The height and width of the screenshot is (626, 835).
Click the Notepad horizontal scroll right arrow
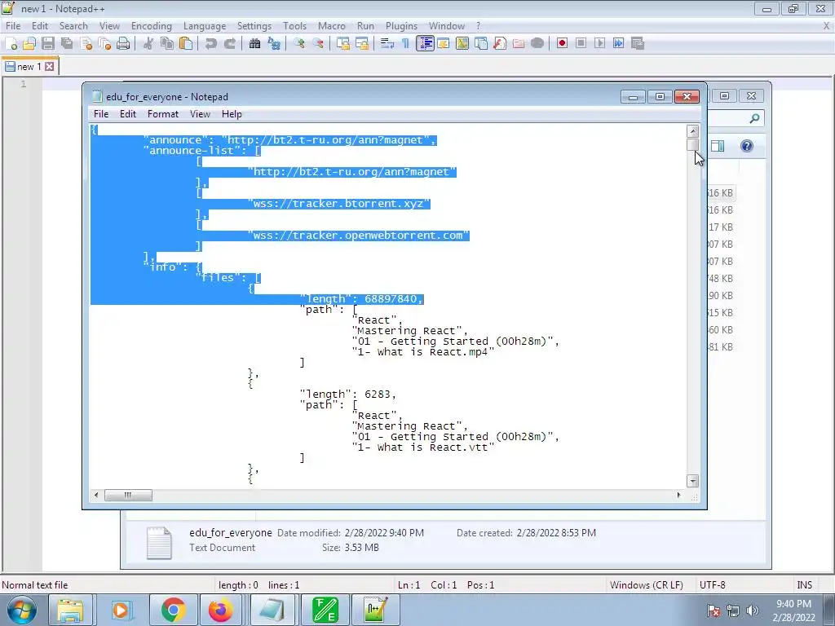point(678,495)
